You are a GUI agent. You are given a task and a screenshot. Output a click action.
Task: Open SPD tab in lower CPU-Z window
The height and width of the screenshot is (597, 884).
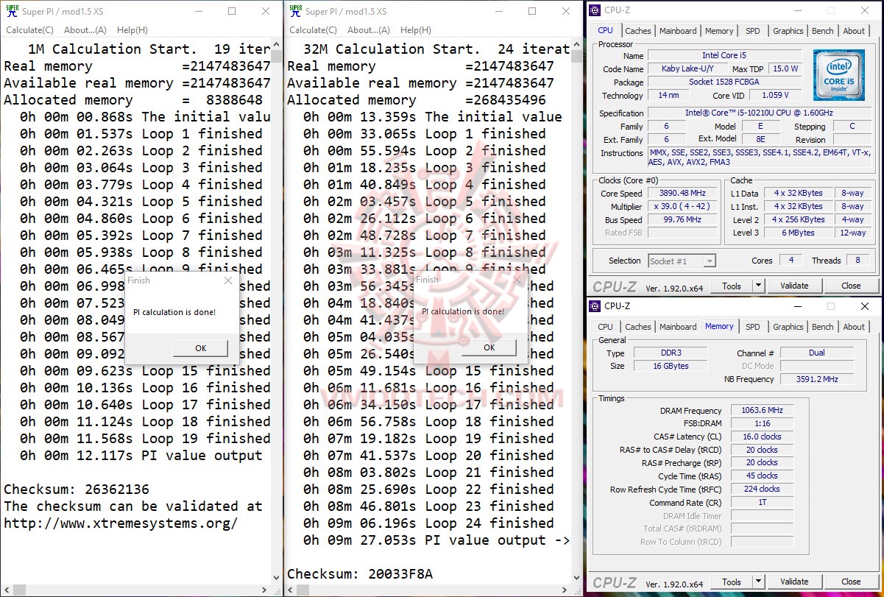[x=752, y=327]
